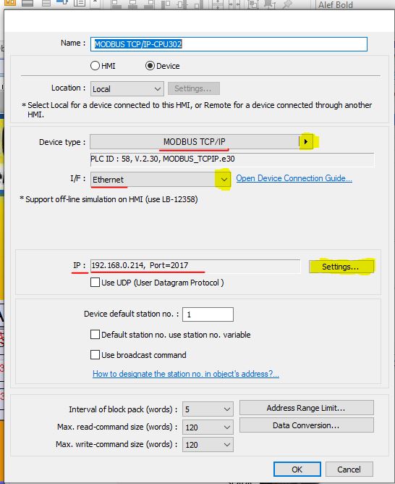Enable Use broadcast command checkbox
This screenshot has width=395, height=484.
pos(95,354)
